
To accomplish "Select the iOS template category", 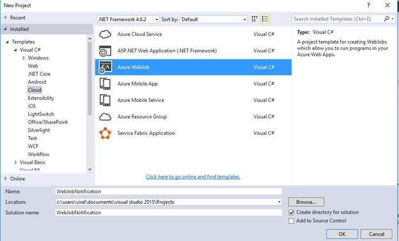I will click(x=31, y=106).
